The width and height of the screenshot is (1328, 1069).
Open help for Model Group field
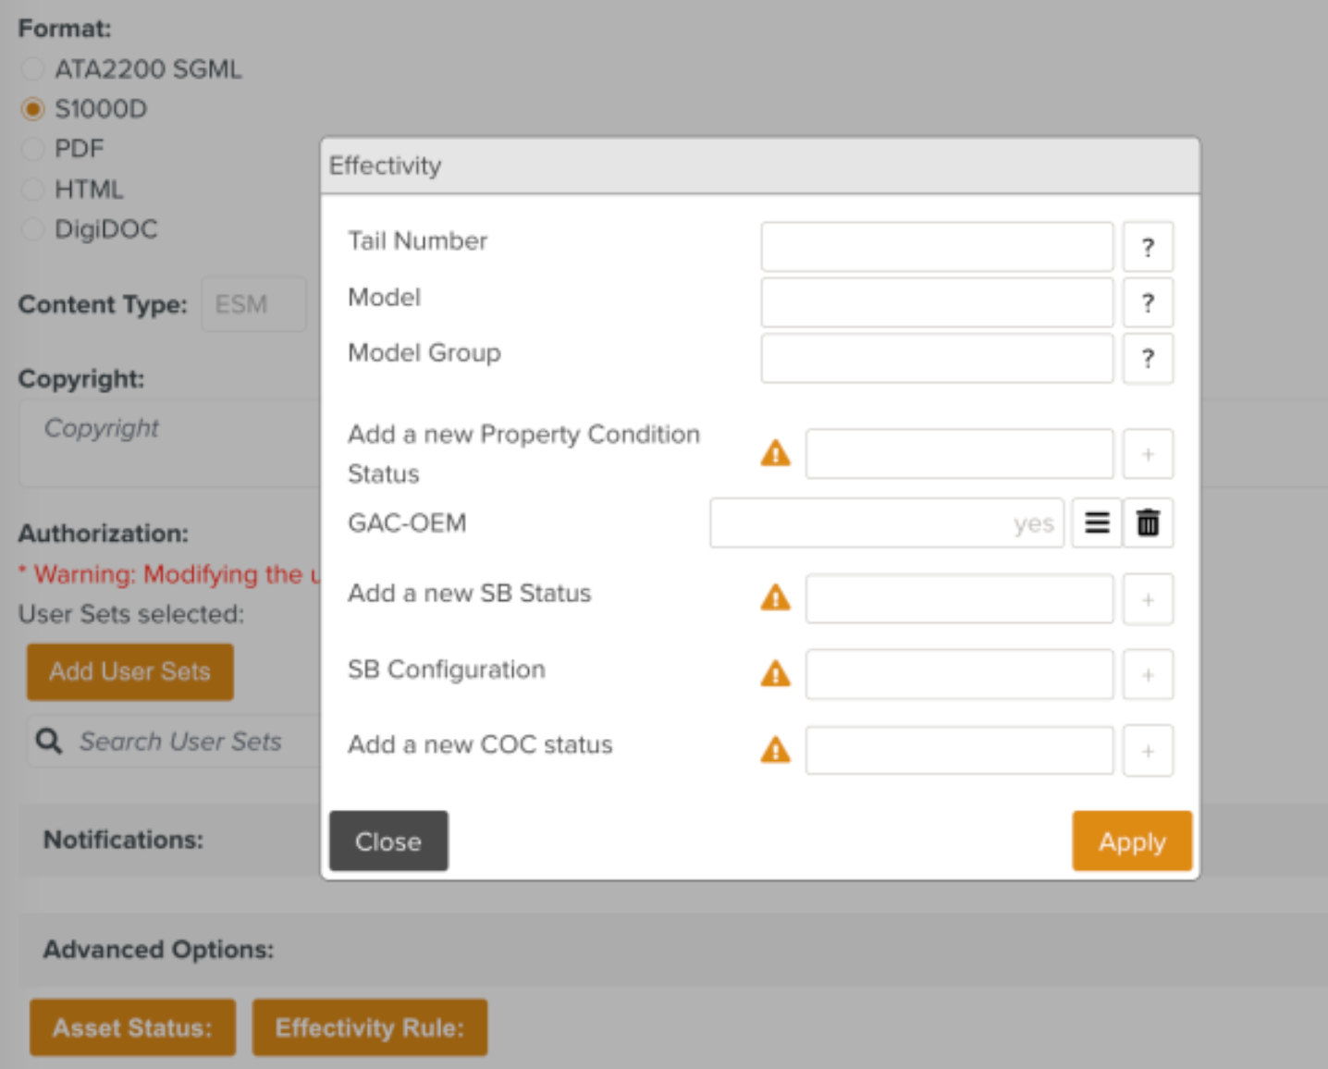1148,358
